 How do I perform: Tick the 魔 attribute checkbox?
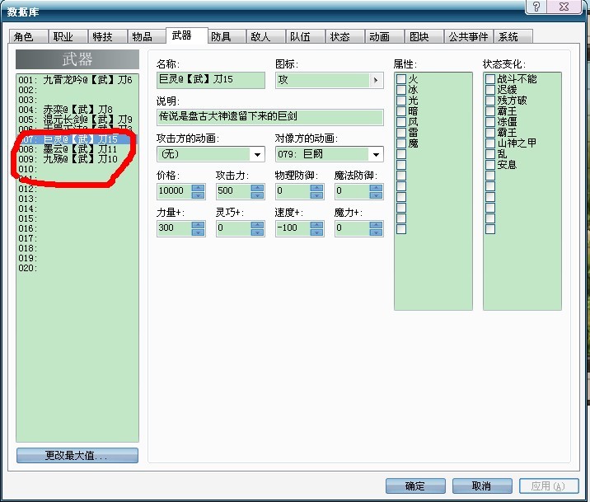[x=401, y=143]
